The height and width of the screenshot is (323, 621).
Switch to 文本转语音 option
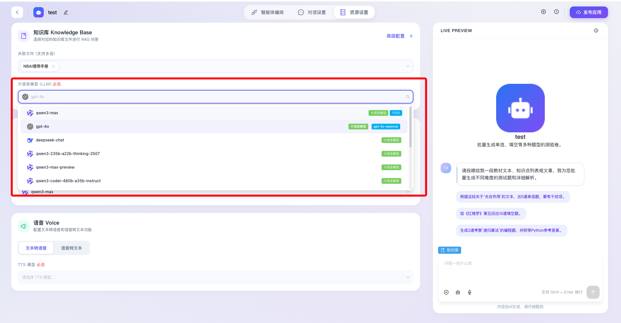coord(36,248)
